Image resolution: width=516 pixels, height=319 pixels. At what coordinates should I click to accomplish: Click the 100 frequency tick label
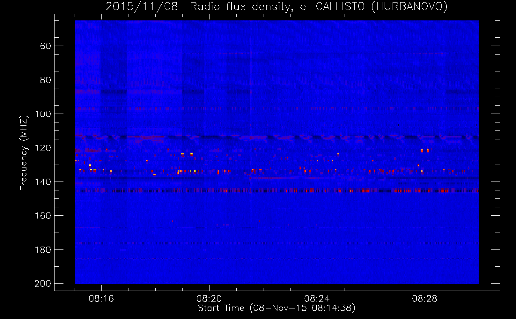(x=43, y=114)
